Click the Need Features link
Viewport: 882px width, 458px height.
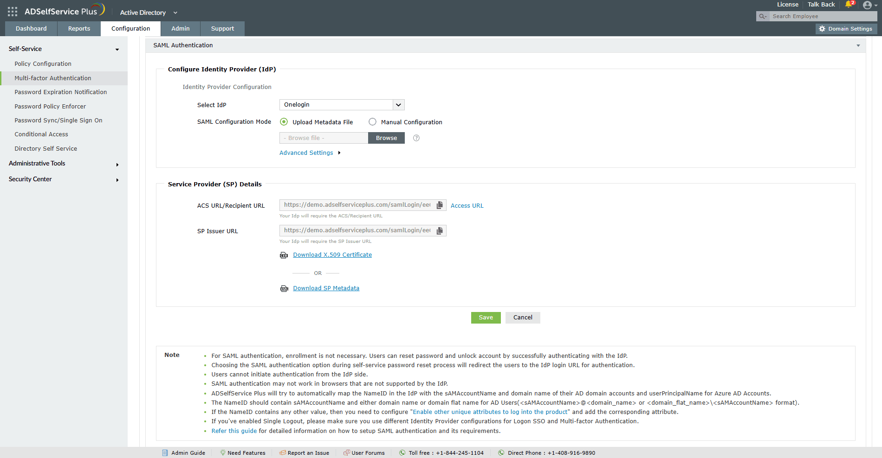click(246, 453)
